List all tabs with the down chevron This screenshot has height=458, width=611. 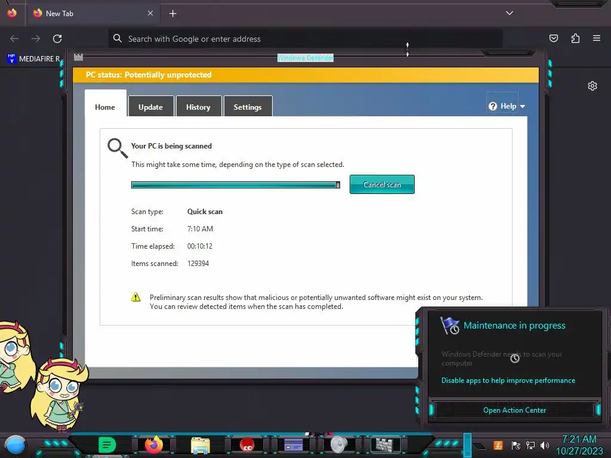click(x=510, y=13)
